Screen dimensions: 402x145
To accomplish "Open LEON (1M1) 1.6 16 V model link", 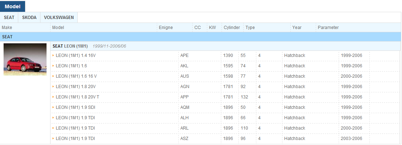I will point(76,76).
